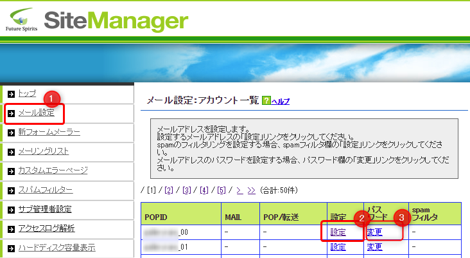Click the arrow icon beside スパムフィルター
The height and width of the screenshot is (258, 470).
(x=11, y=190)
